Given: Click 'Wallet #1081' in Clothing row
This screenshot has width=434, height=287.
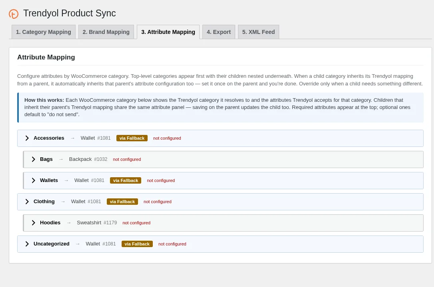Looking at the screenshot, I should coord(86,202).
